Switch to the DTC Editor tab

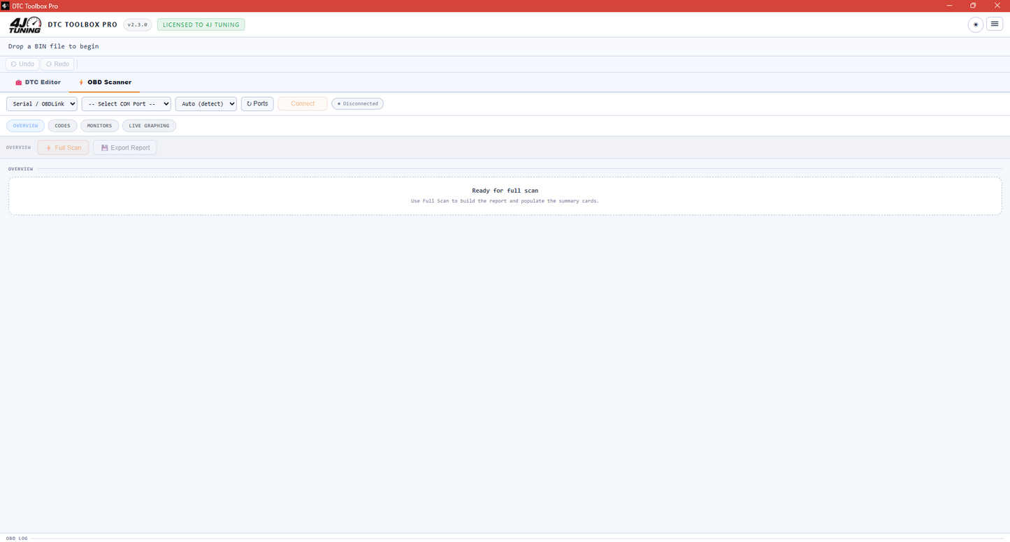coord(38,82)
